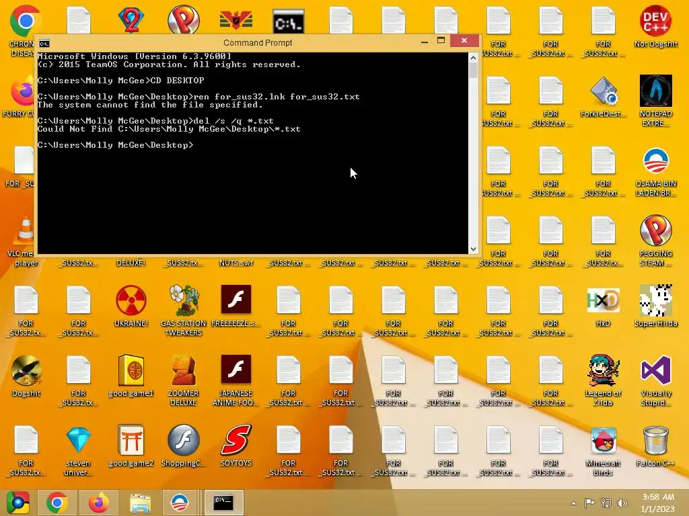The height and width of the screenshot is (516, 689).
Task: Select the UKRAINE! radiation icon
Action: click(131, 306)
